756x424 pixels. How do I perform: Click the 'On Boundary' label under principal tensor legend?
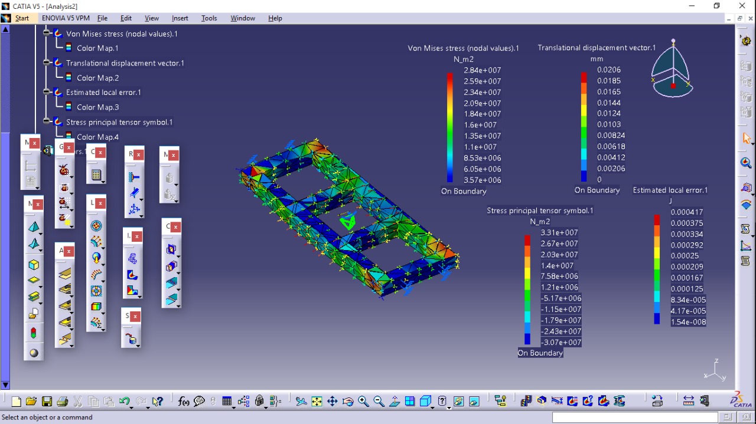pos(540,353)
